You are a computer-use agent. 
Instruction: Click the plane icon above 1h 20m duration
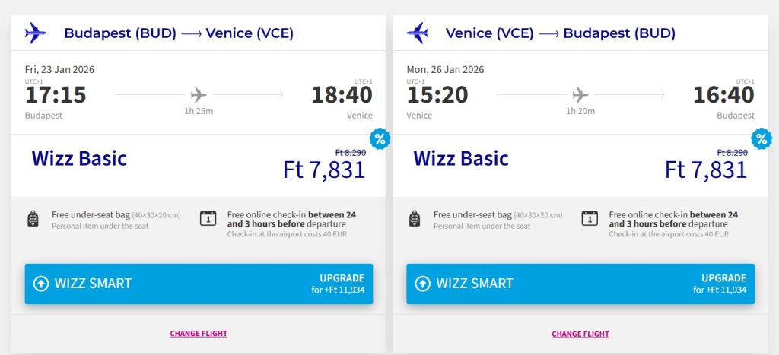click(580, 95)
